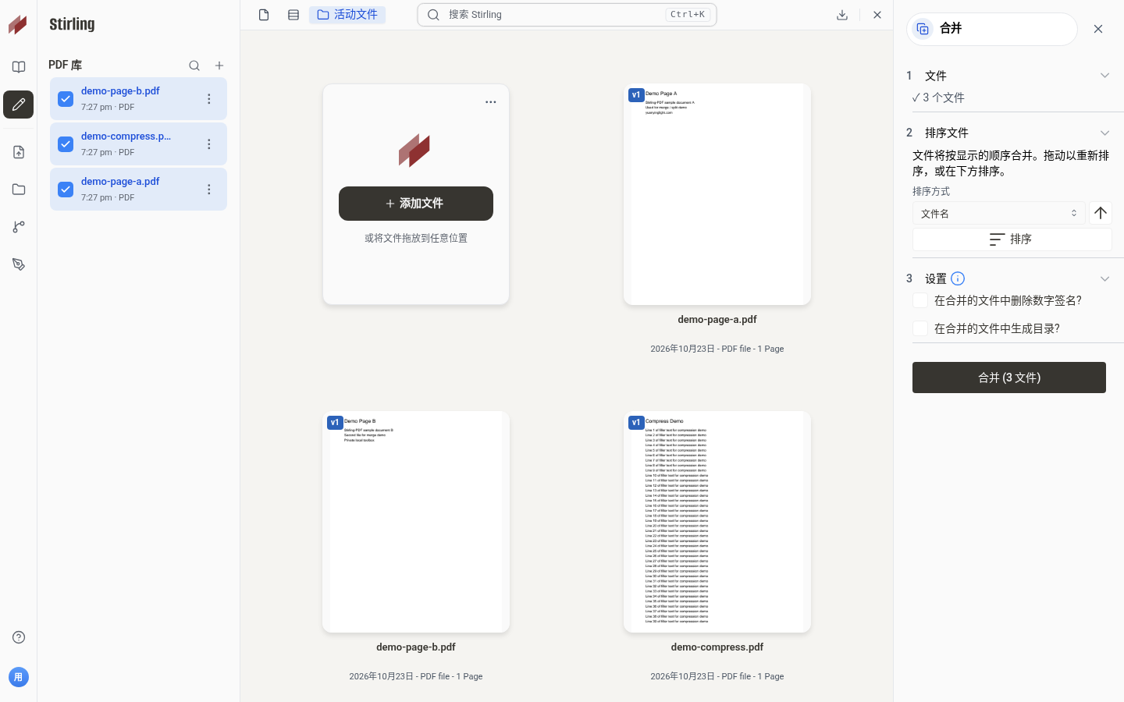
Task: Click the single page view icon in the top toolbar
Action: tap(264, 15)
